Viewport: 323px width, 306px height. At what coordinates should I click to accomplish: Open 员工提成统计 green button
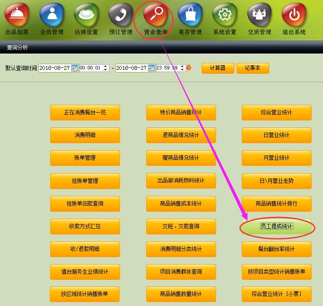(276, 226)
